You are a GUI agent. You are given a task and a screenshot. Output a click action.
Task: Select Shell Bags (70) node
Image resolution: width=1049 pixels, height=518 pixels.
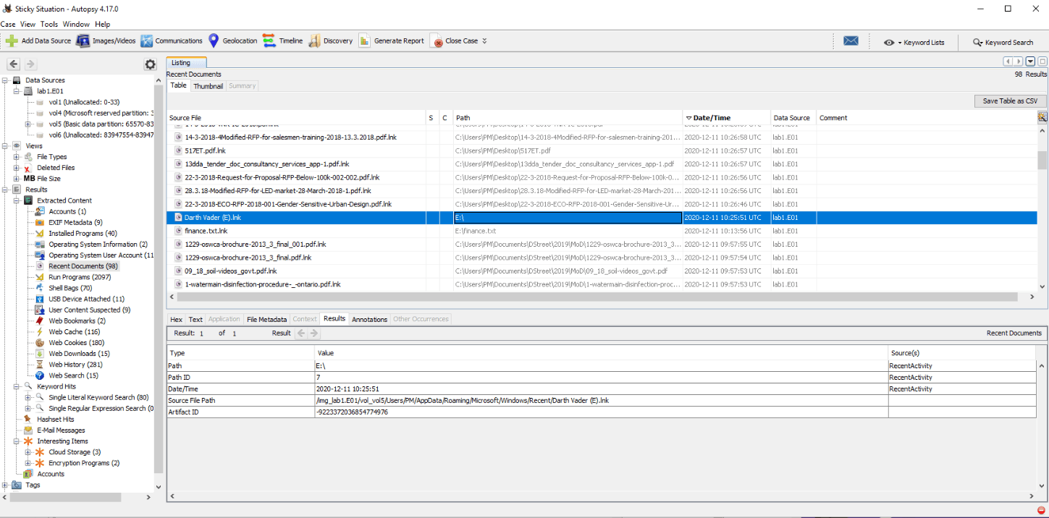pyautogui.click(x=70, y=288)
